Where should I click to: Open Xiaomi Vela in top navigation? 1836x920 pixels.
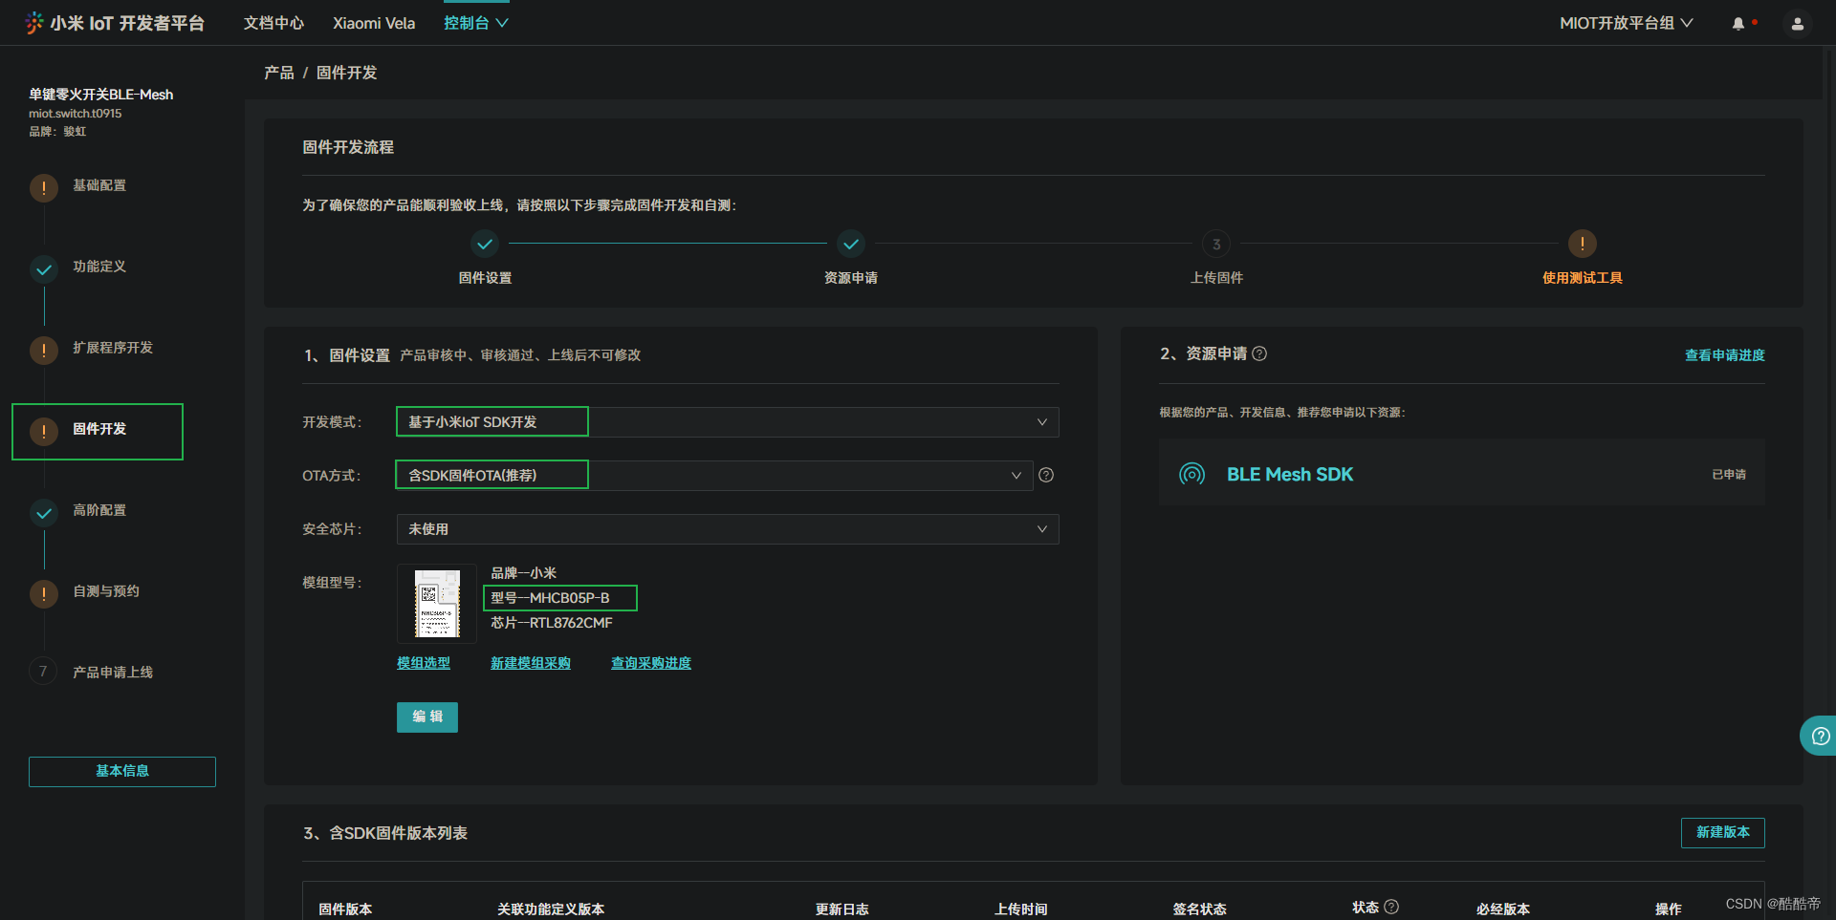(x=374, y=23)
